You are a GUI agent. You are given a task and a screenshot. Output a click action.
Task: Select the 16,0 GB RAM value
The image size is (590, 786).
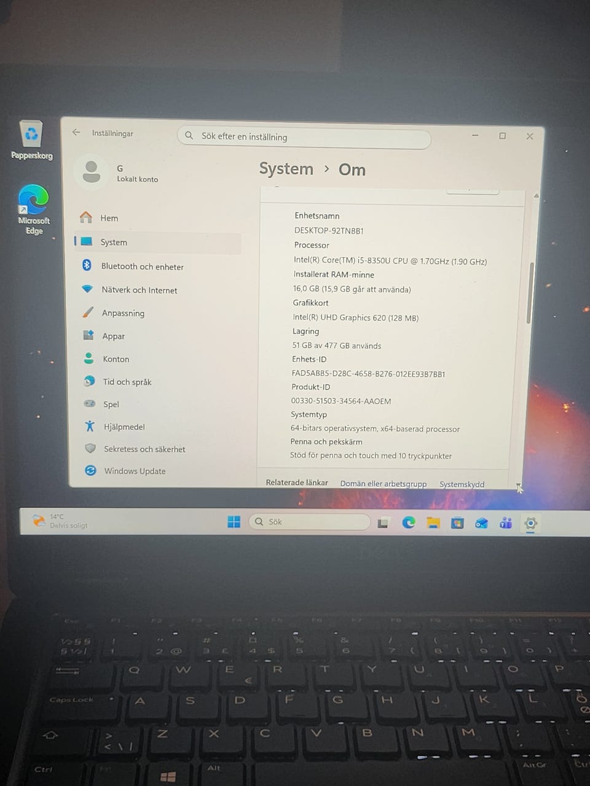click(x=352, y=289)
